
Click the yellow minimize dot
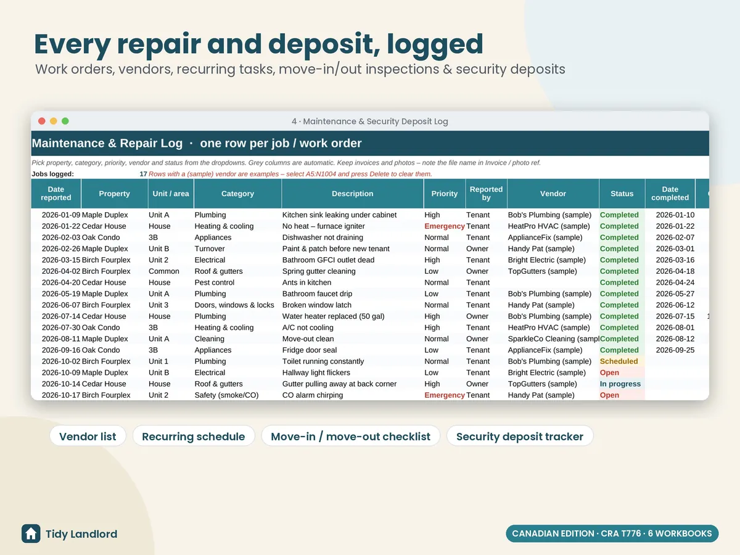click(54, 121)
